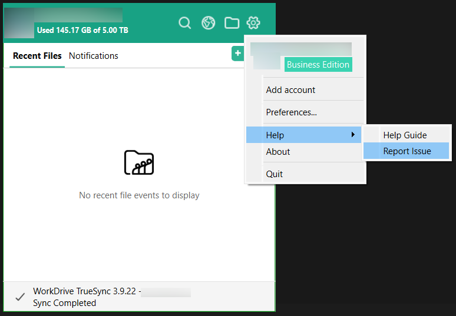
Task: Open the search magnifier icon
Action: 184,22
